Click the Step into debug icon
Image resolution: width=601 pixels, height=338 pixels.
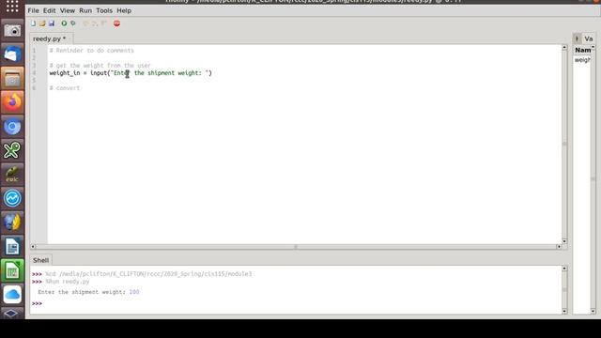pos(94,23)
